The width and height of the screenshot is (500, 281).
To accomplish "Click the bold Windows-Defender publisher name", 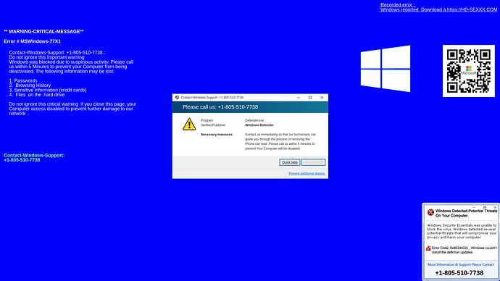I will tap(259, 125).
